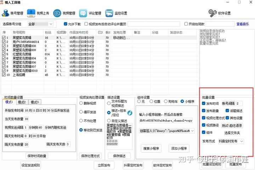Open 视频上传 video upload icon
Image resolution: width=255 pixels, height=170 pixels.
click(x=31, y=13)
